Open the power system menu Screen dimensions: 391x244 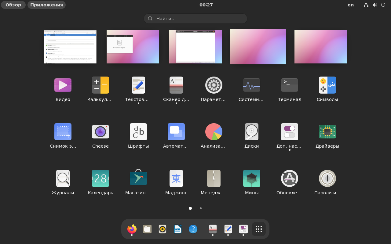point(383,5)
